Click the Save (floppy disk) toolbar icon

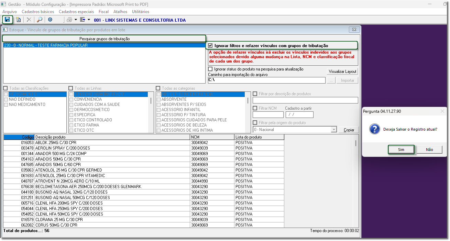point(7,20)
